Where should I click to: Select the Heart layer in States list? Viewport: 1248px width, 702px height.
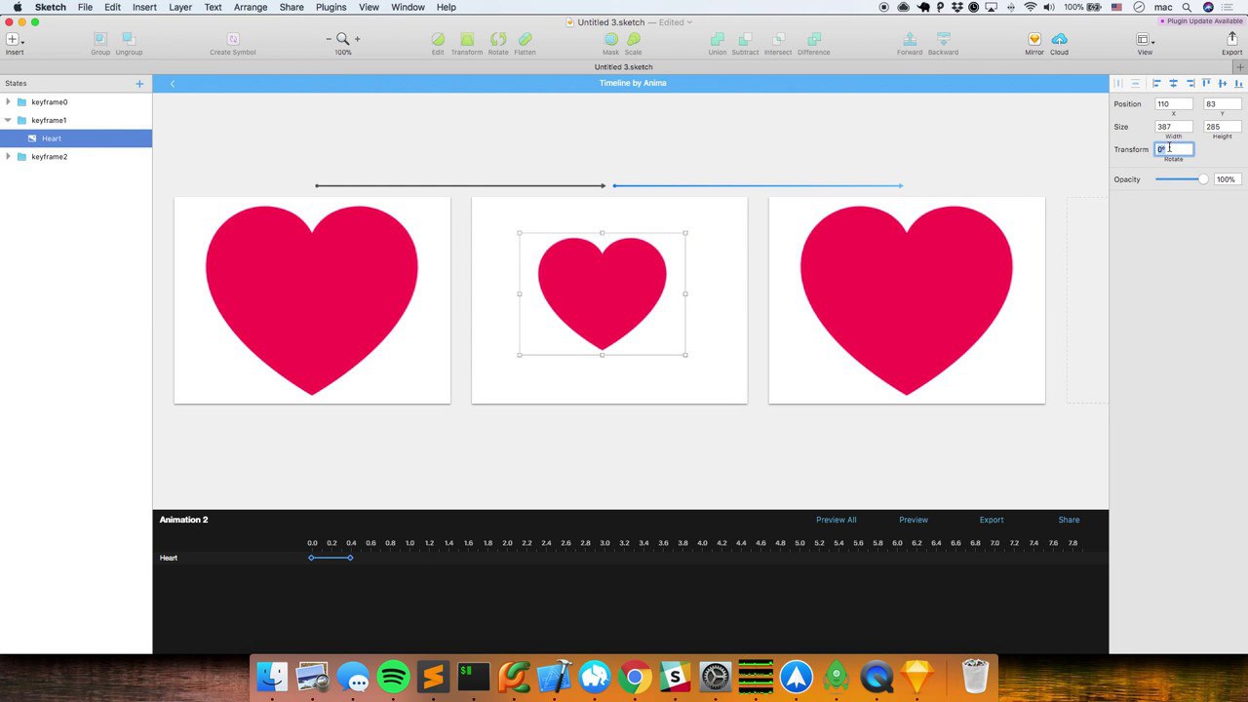pos(76,138)
